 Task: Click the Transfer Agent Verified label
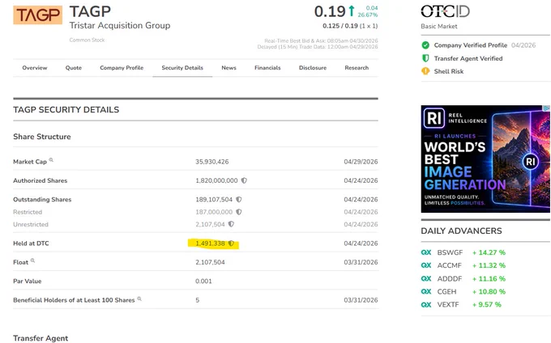coord(468,58)
